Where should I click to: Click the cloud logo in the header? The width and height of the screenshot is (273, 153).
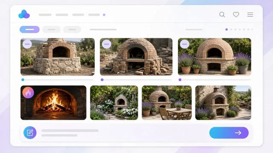coord(24,14)
